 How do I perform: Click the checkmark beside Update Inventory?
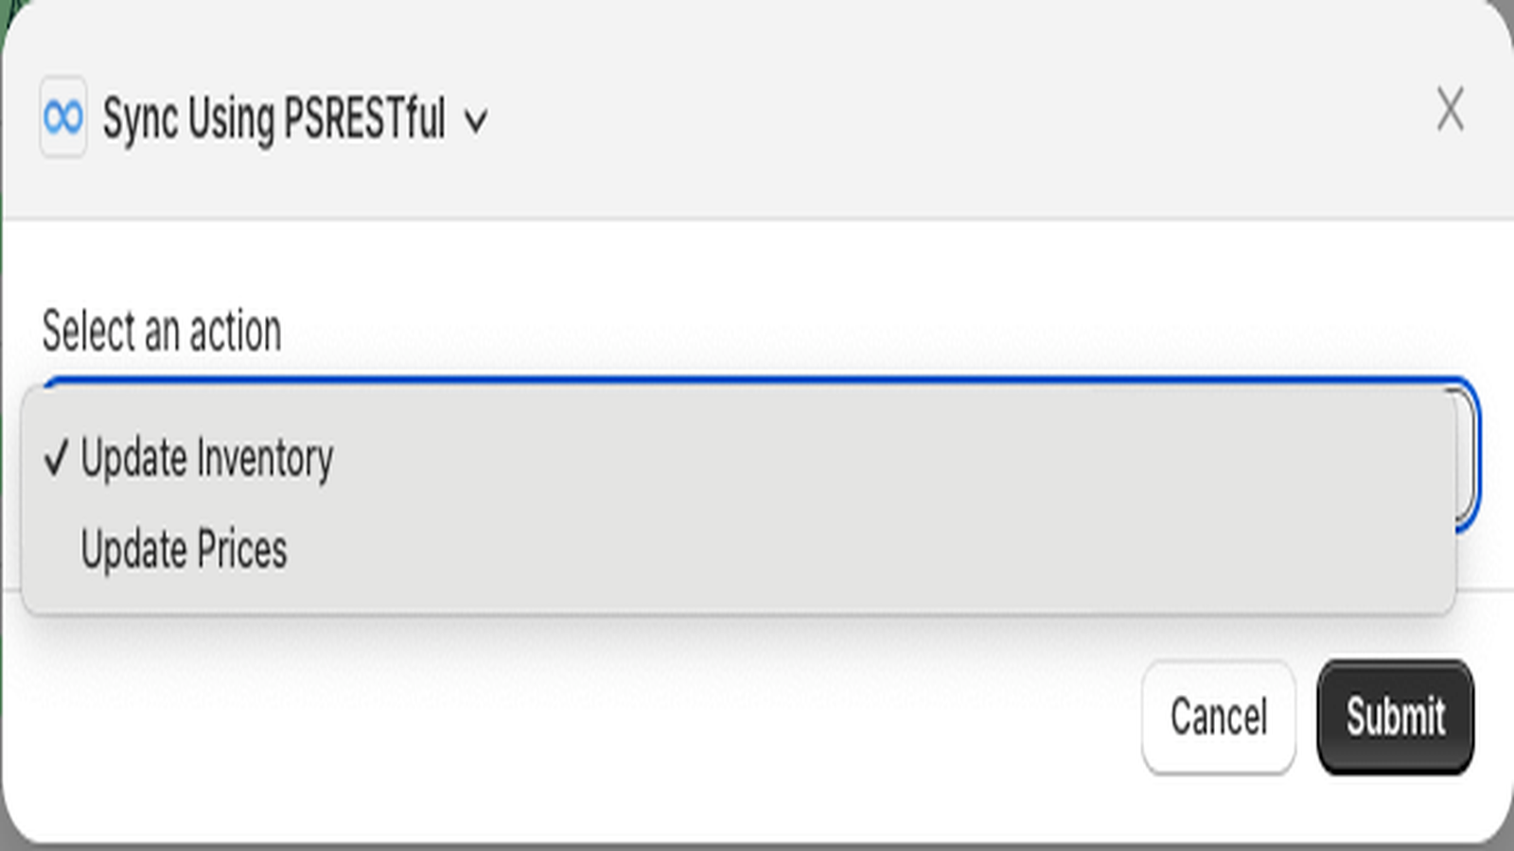click(57, 459)
